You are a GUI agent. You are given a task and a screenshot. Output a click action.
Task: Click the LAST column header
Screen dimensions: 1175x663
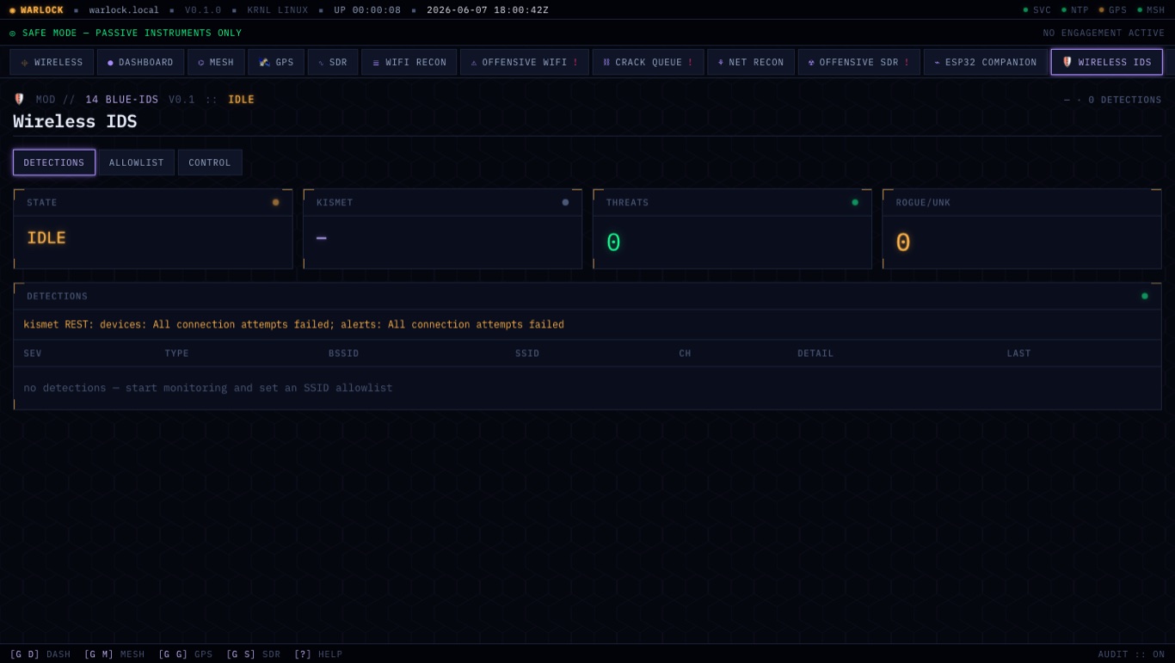[x=1018, y=353]
